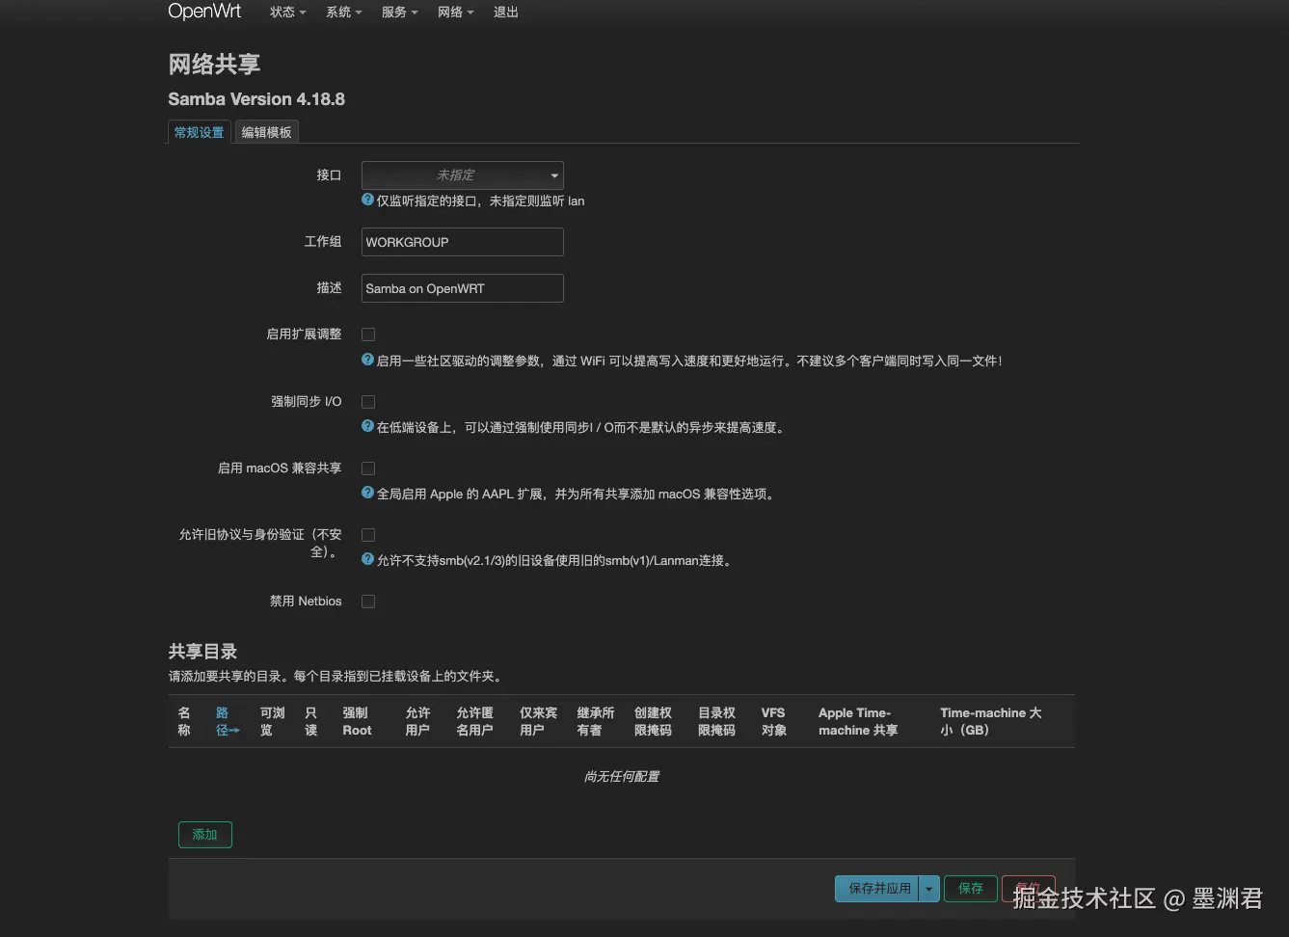Switch to the 编辑模板 tab

[266, 132]
